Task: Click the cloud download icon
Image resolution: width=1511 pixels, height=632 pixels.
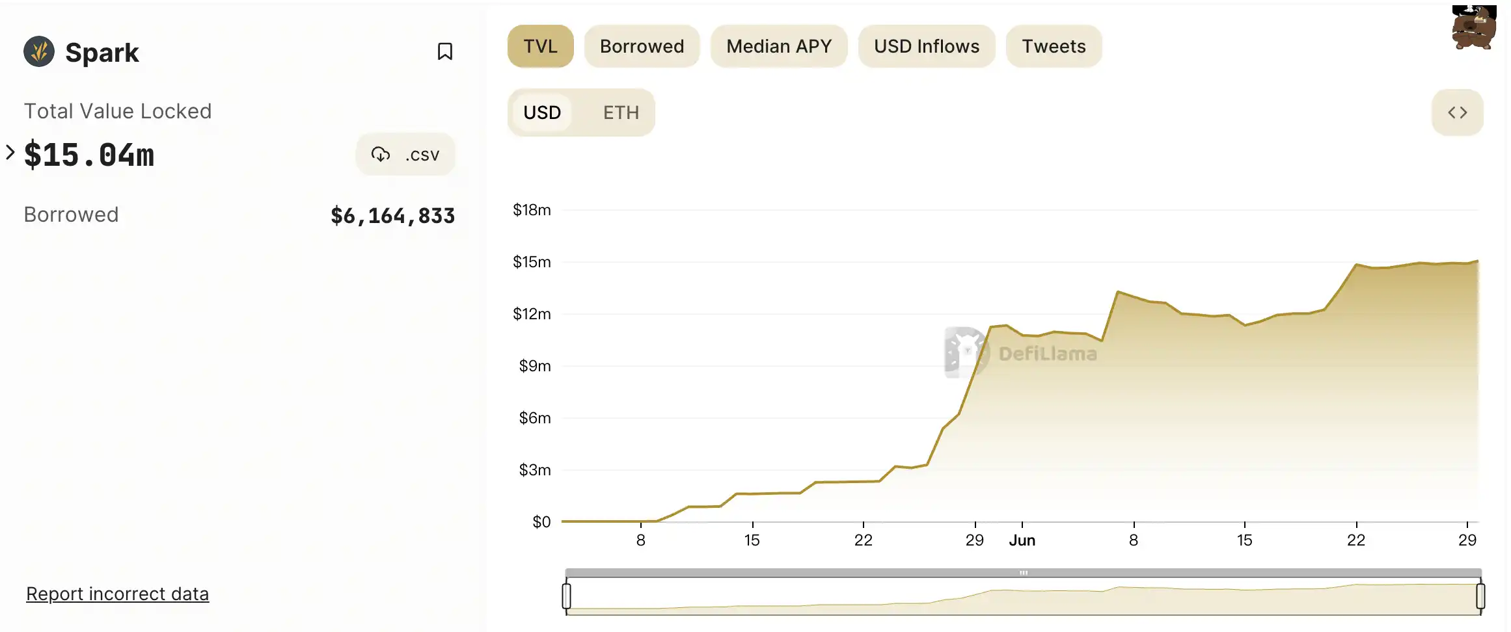Action: click(381, 154)
